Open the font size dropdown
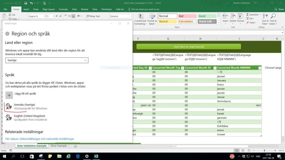The image size is (285, 160). point(53,16)
